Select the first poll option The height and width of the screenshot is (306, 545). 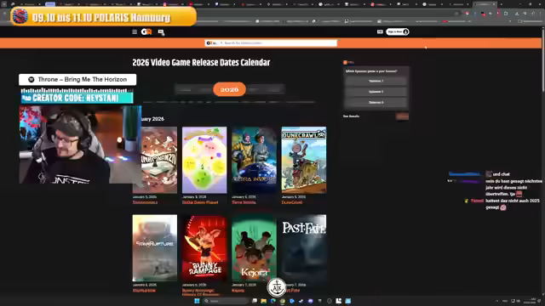point(376,81)
